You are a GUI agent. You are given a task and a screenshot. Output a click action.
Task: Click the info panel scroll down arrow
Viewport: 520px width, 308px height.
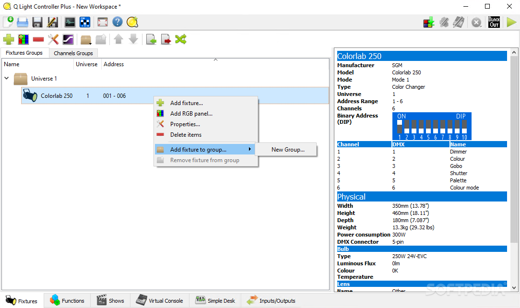pos(514,288)
